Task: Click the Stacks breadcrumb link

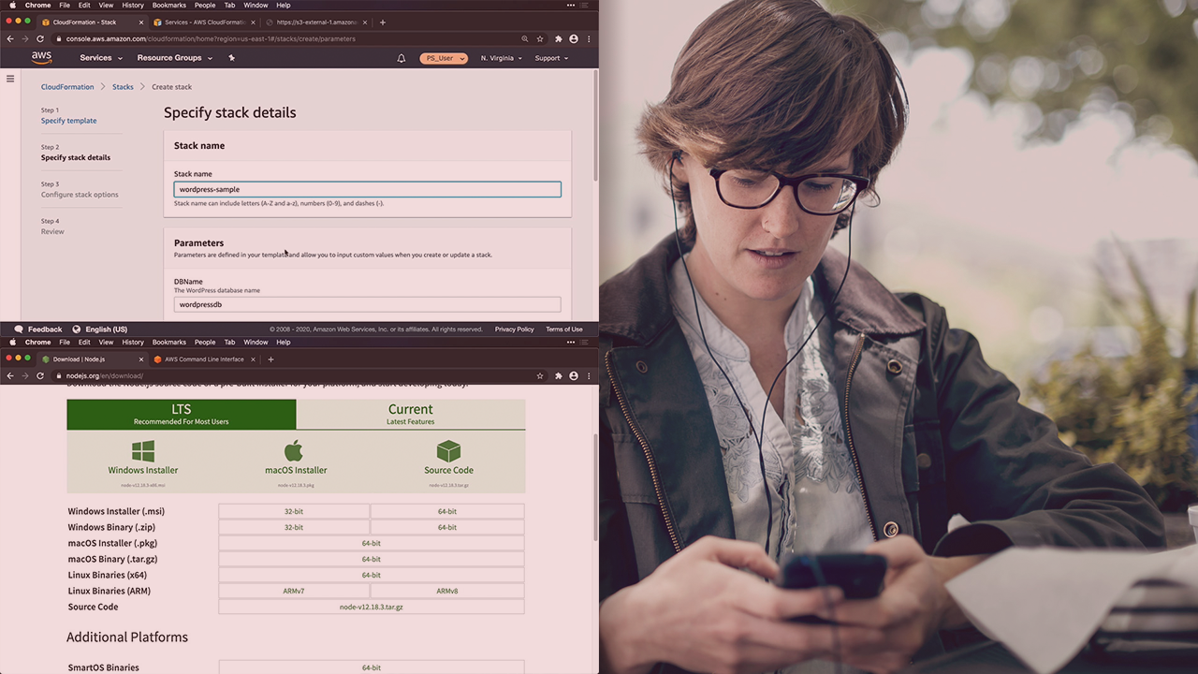Action: coord(123,87)
